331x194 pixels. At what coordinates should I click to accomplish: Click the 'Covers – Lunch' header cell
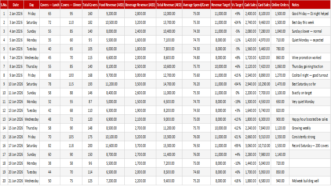(x=50, y=5)
